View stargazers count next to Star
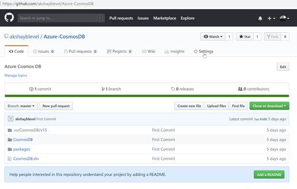The height and width of the screenshot is (189, 297). [257, 37]
